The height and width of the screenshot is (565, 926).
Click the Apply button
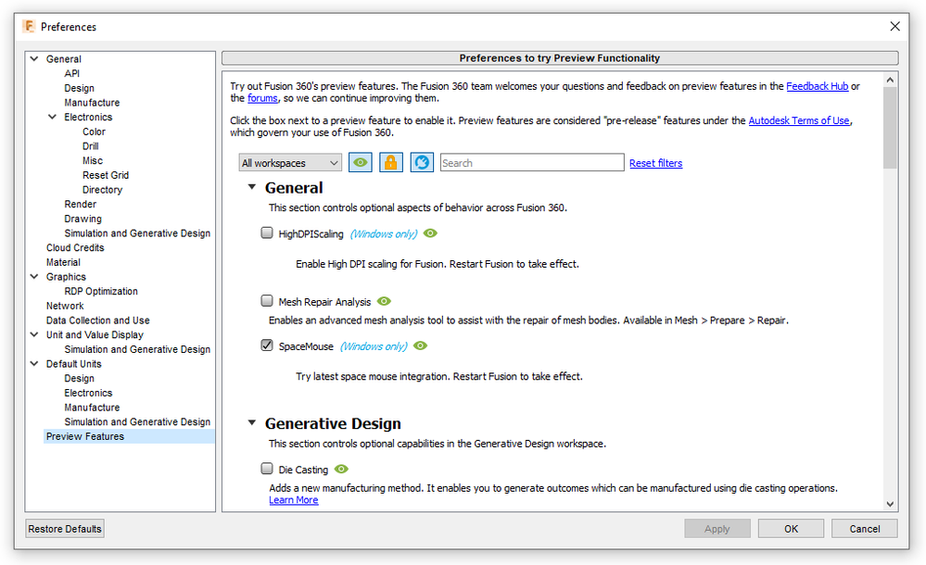717,528
